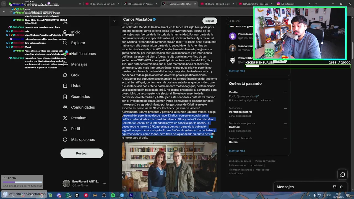Switch to Los cheats ya son YouTube tab

102,4
